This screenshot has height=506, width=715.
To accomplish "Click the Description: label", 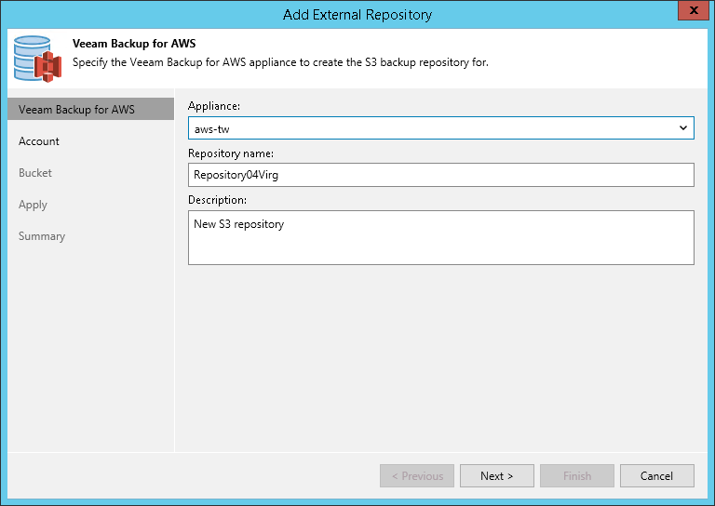I will 217,200.
